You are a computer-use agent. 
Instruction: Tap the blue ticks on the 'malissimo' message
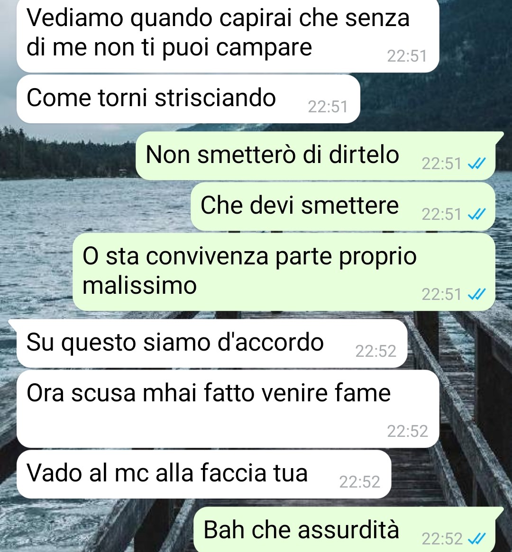coord(476,294)
